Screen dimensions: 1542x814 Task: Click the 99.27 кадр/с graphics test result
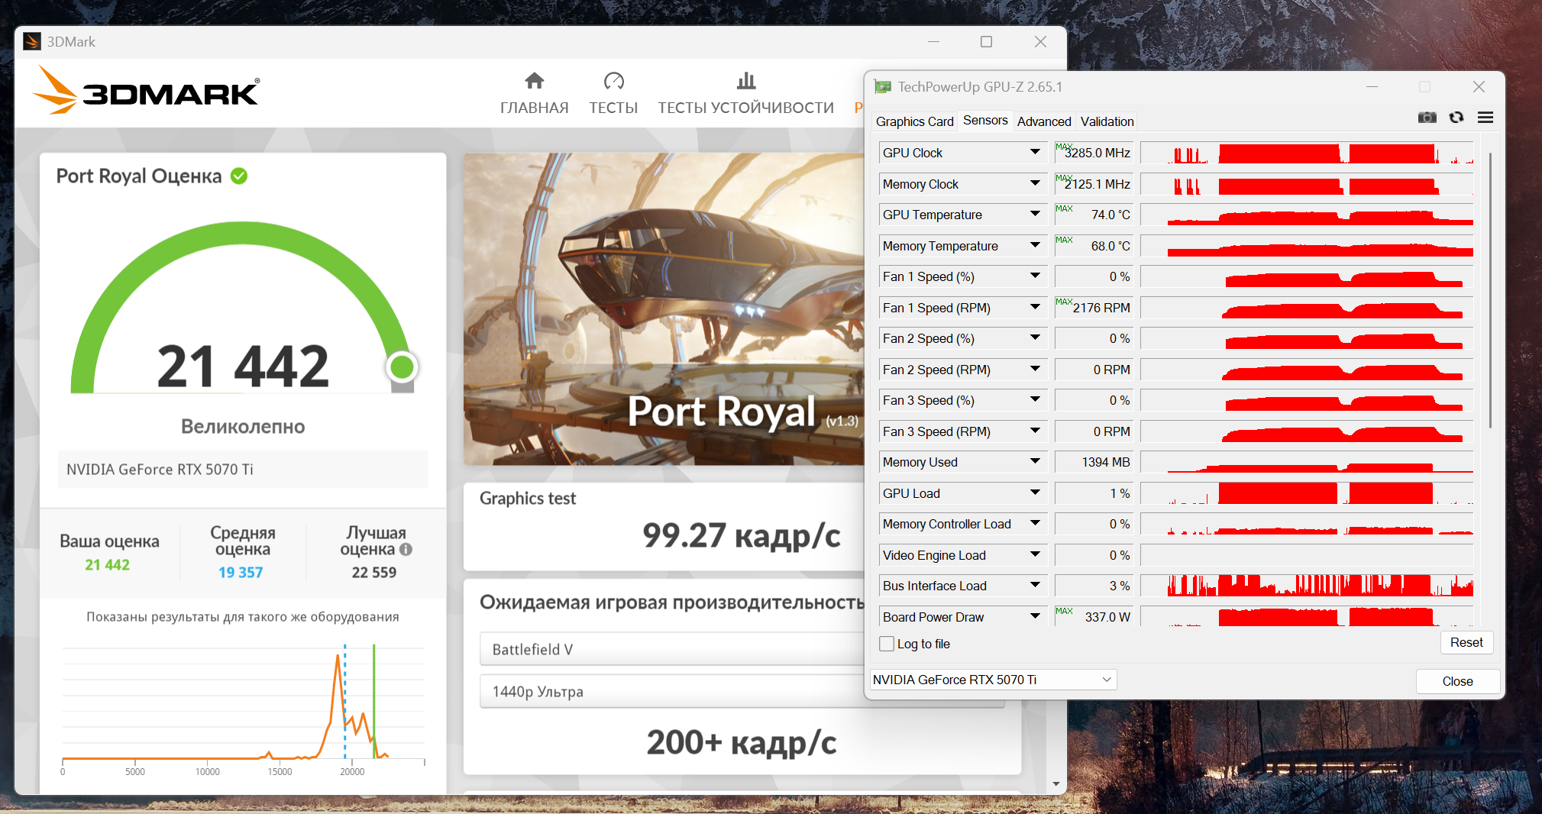741,535
